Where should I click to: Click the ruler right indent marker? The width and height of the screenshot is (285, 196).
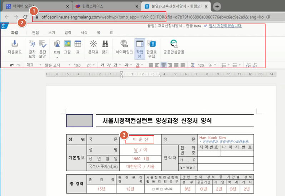[x=159, y=75]
